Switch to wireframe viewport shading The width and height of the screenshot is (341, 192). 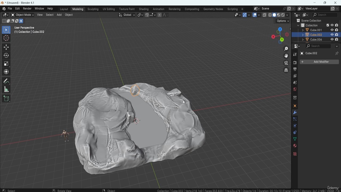click(x=270, y=15)
